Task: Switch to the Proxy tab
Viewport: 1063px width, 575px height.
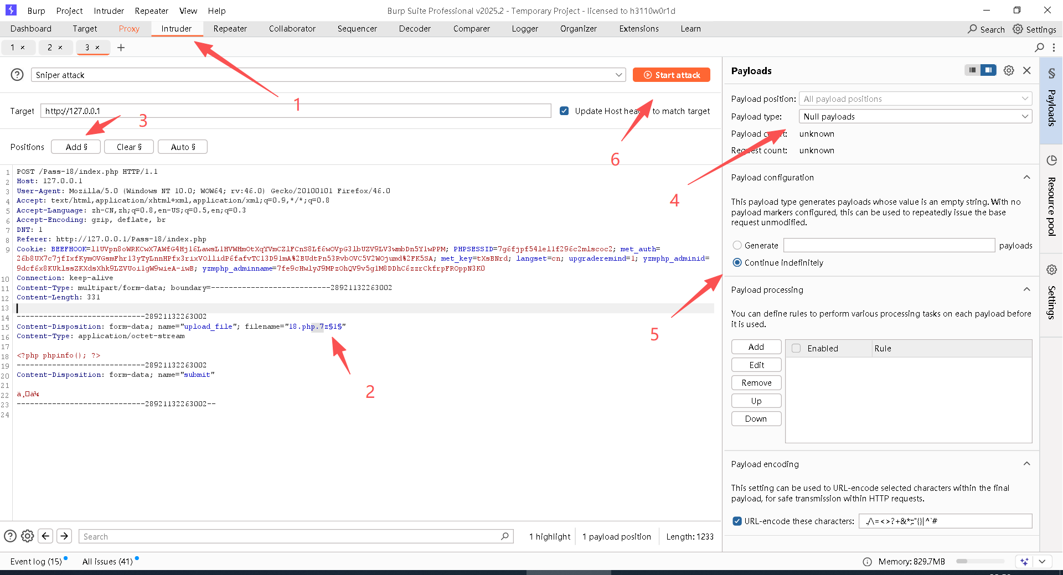Action: tap(129, 29)
